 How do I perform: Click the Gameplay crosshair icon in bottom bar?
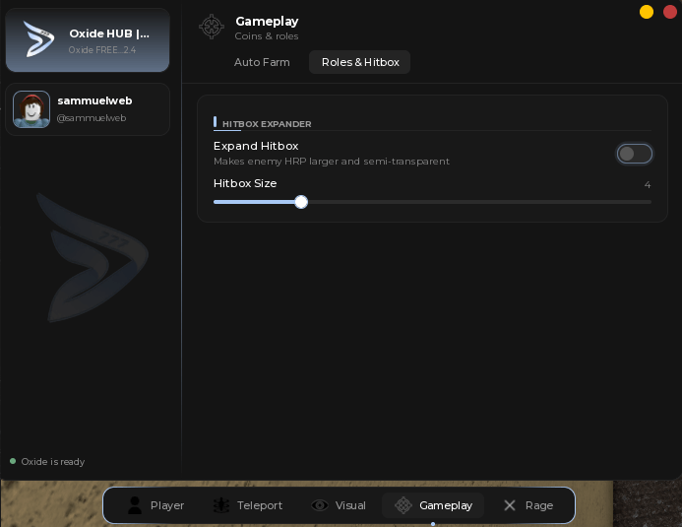point(403,505)
